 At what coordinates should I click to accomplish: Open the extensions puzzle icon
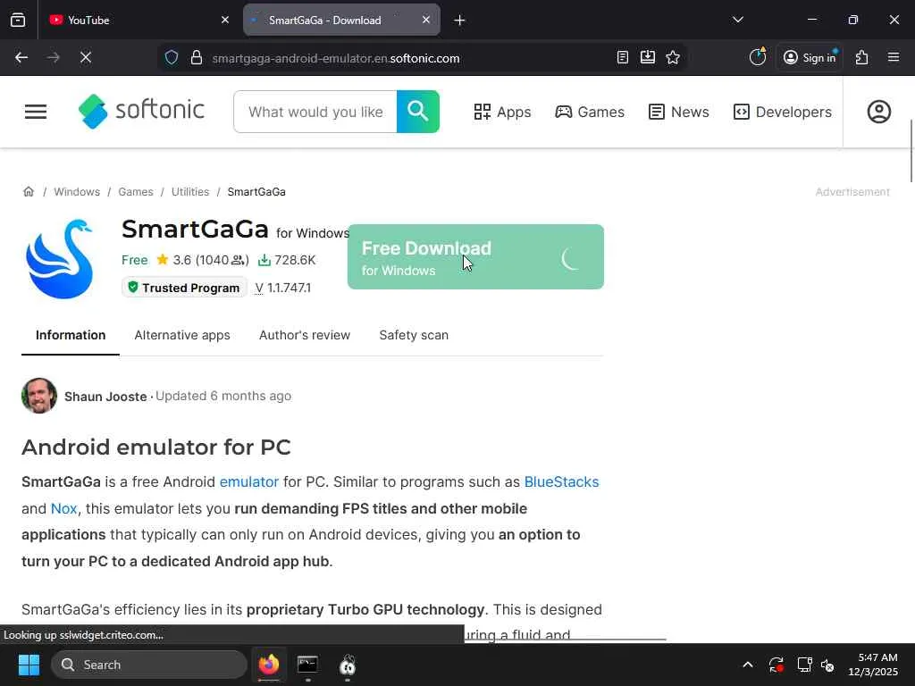(x=862, y=57)
